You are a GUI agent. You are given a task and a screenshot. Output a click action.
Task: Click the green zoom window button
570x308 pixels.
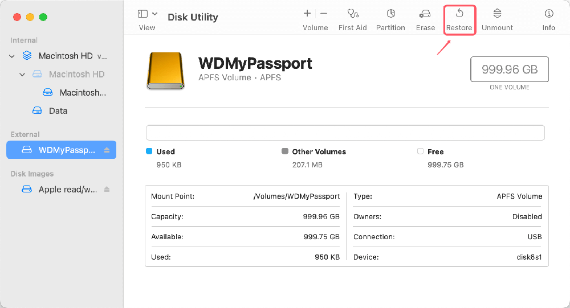pyautogui.click(x=43, y=17)
